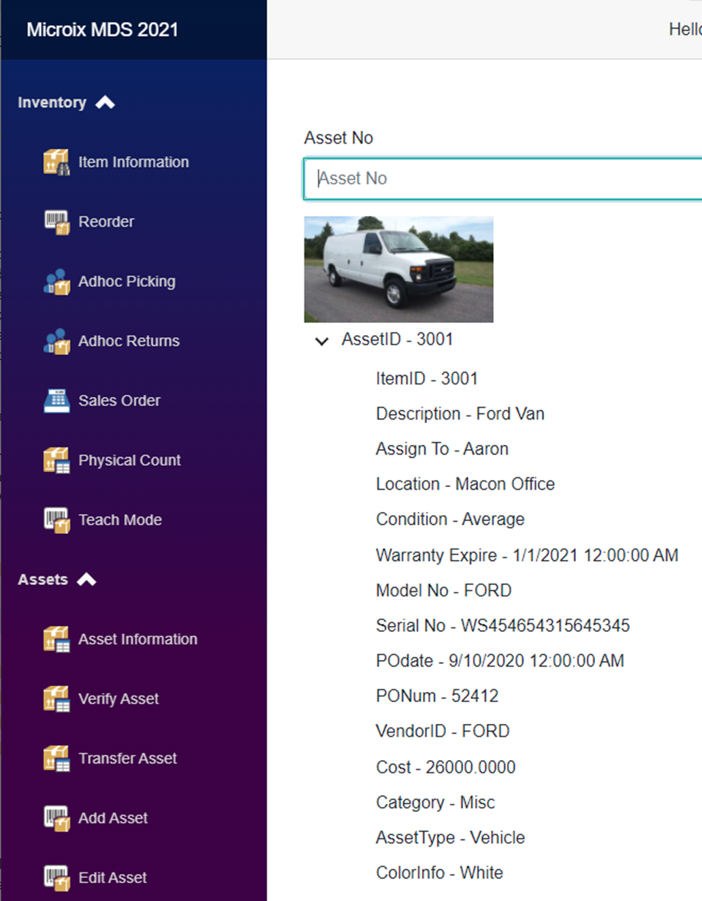Click the Teach Mode icon
This screenshot has width=702, height=901.
tap(57, 520)
